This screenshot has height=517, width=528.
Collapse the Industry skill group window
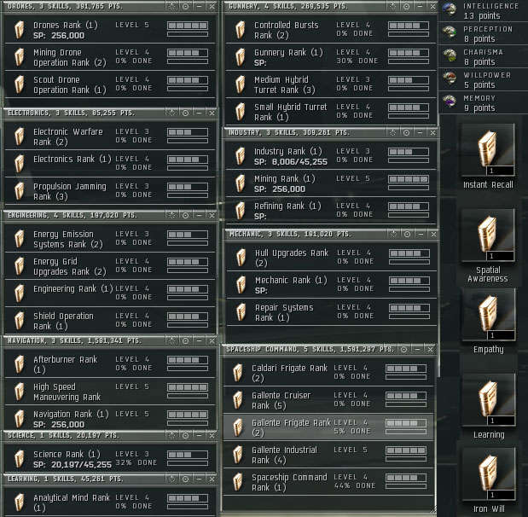tap(420, 133)
